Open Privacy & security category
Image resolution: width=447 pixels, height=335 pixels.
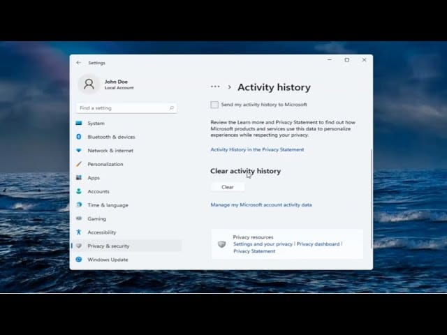tap(126, 246)
